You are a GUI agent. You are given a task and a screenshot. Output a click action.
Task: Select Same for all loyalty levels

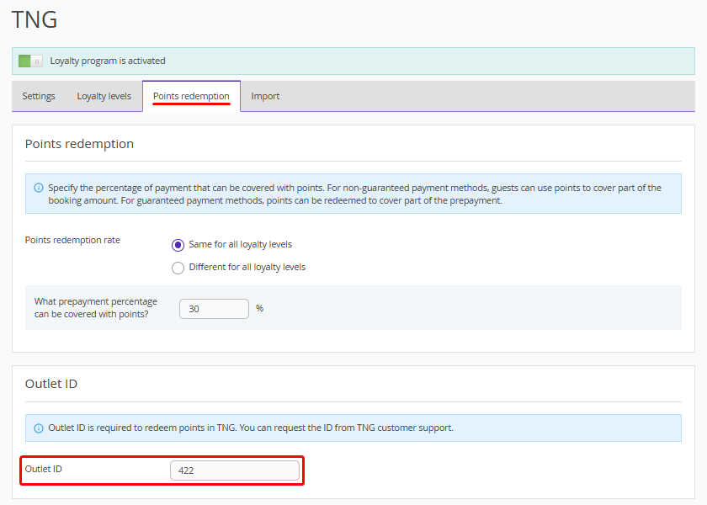(178, 245)
